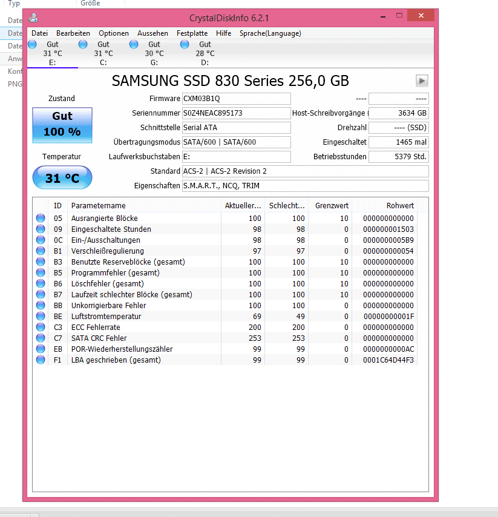Click the Betriebsstunden value 5379 Std.

[x=399, y=157]
